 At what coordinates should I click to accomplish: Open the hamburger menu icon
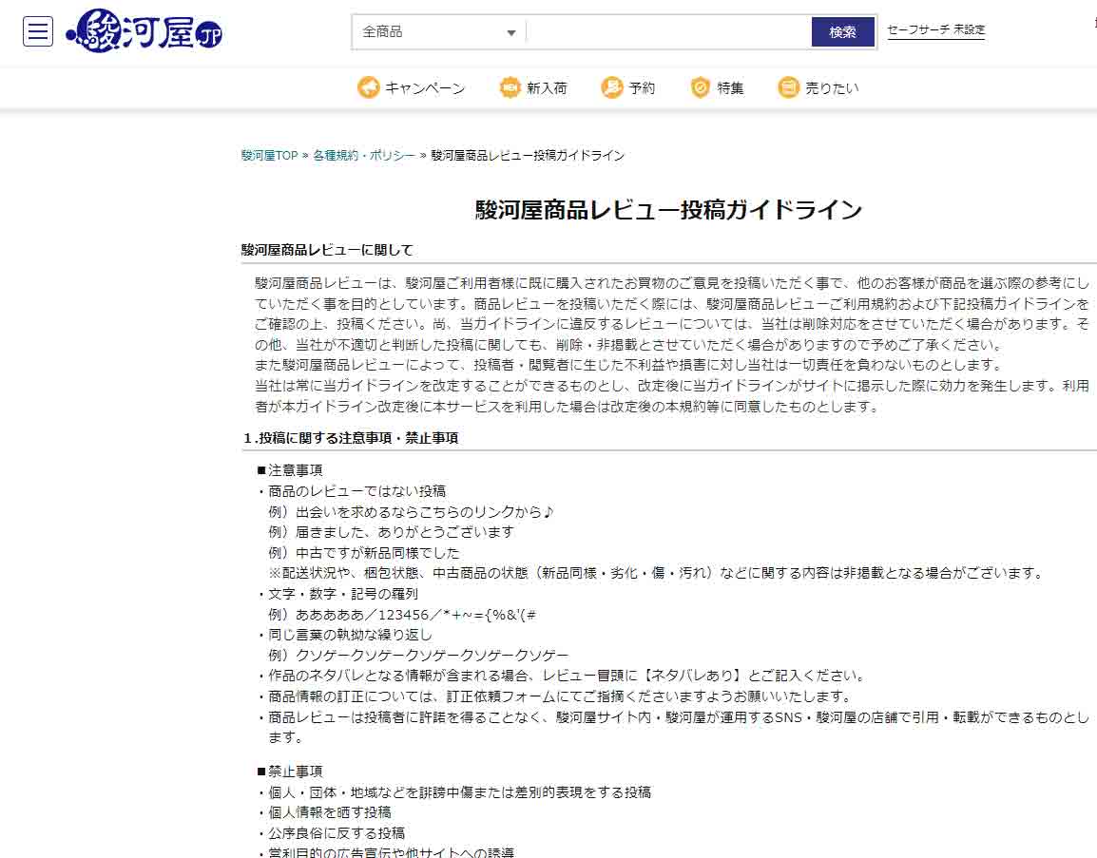point(38,31)
